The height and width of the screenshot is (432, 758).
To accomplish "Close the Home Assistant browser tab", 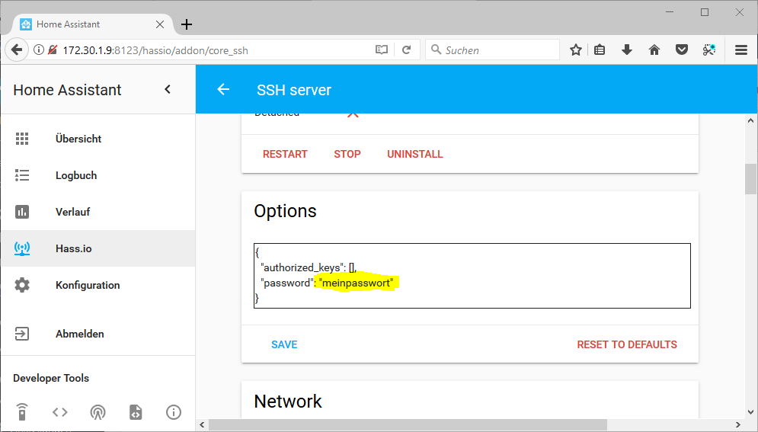I will click(x=160, y=24).
